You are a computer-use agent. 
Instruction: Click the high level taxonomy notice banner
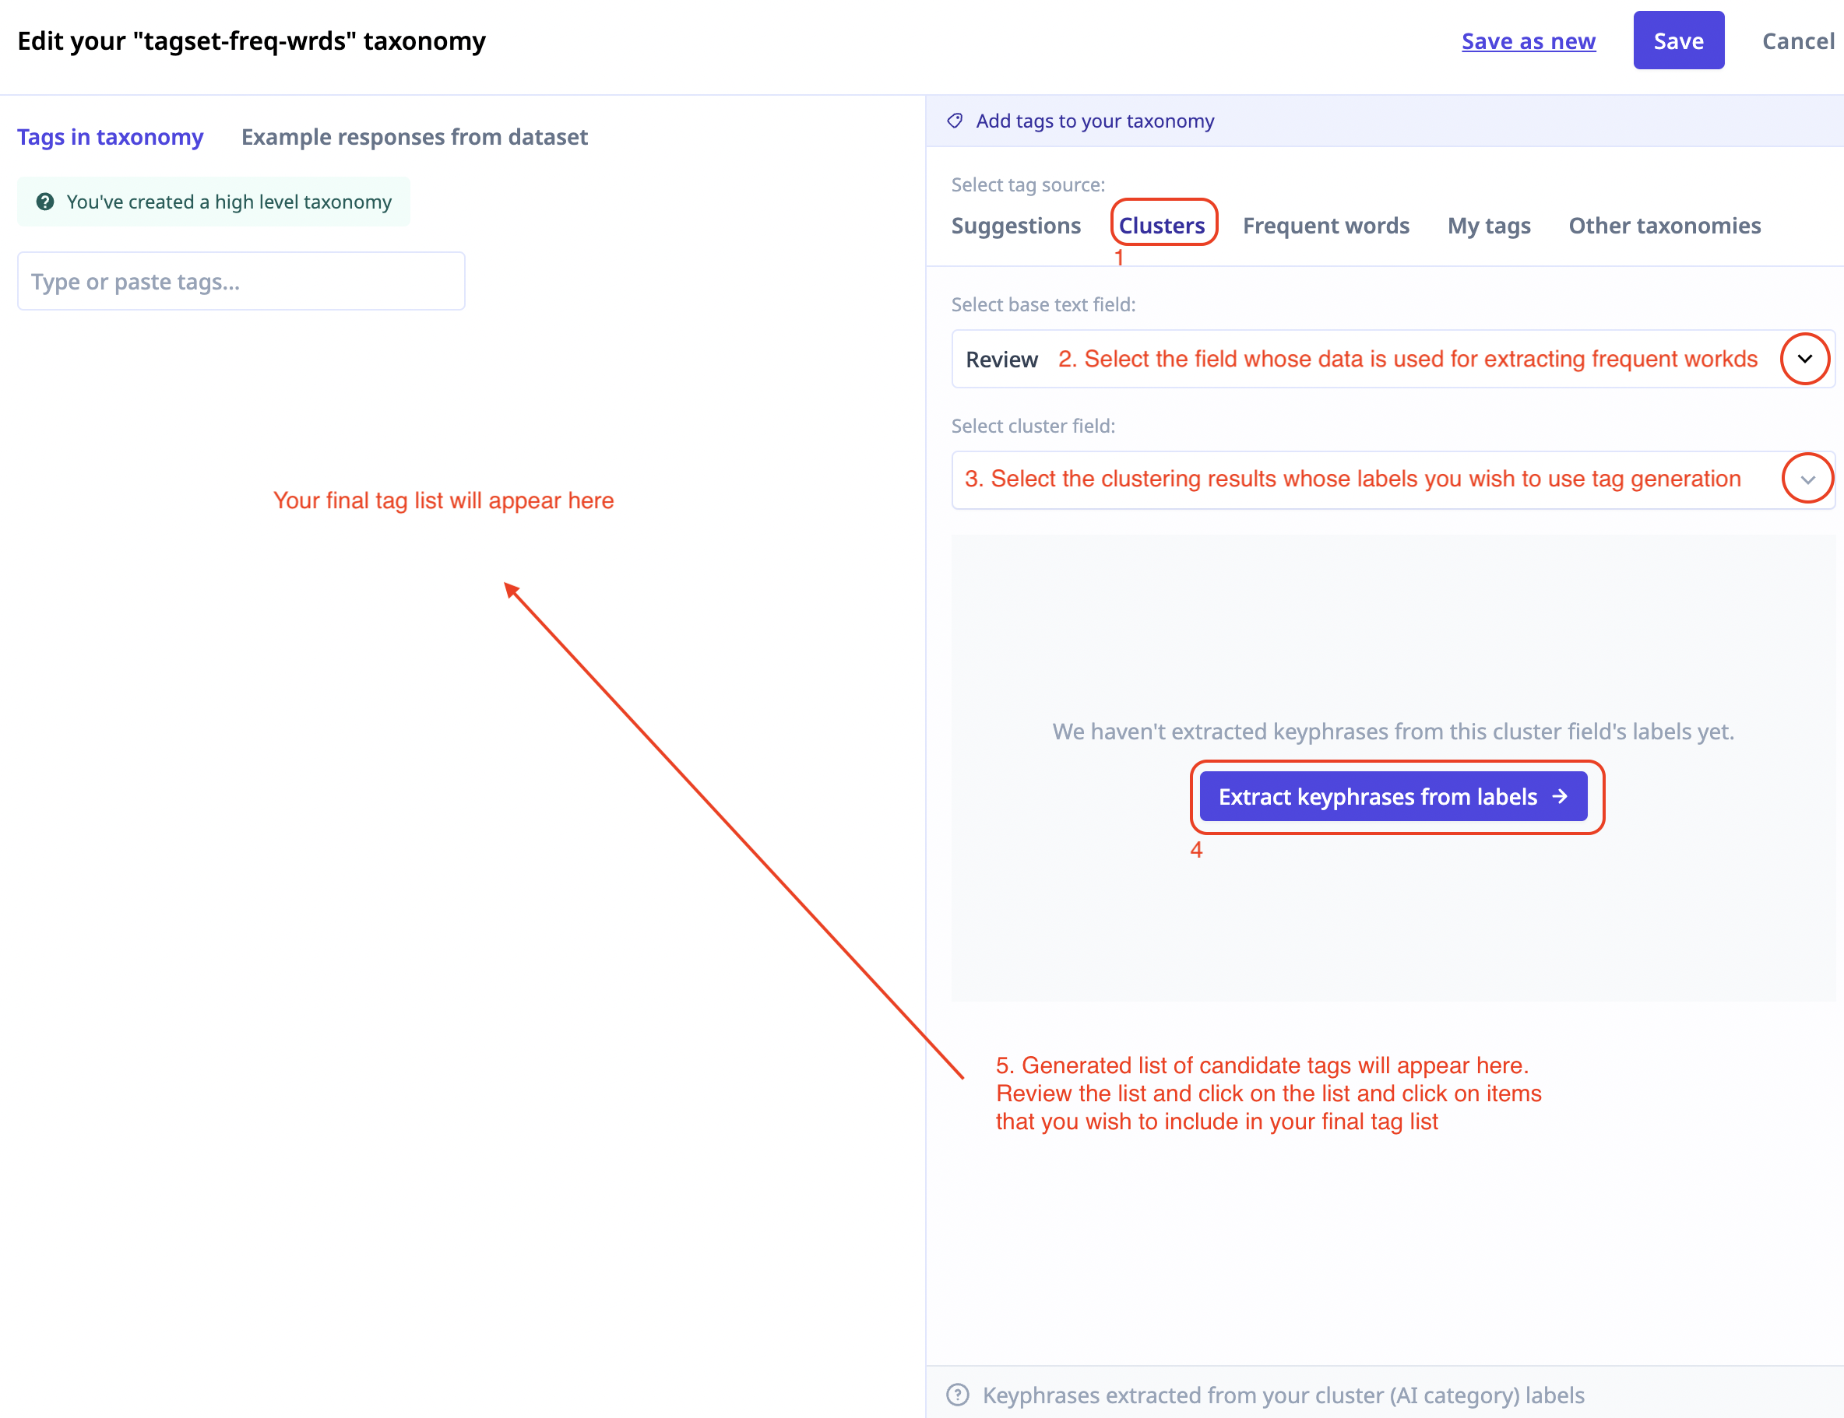(x=228, y=202)
